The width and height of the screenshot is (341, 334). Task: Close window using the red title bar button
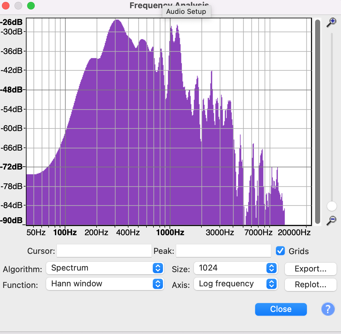[x=6, y=6]
